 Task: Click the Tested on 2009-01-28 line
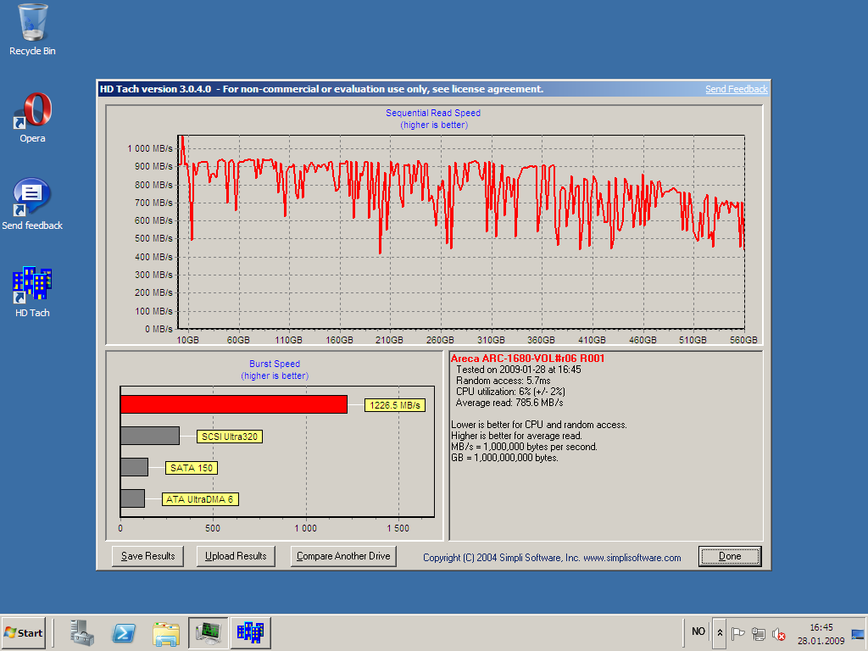tap(518, 370)
